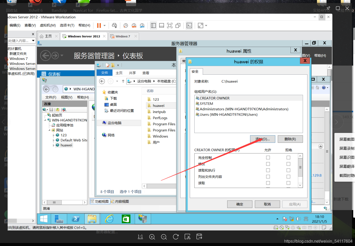The image size is (355, 246).
Task: Open Action Center flag icon in tray
Action: click(285, 219)
